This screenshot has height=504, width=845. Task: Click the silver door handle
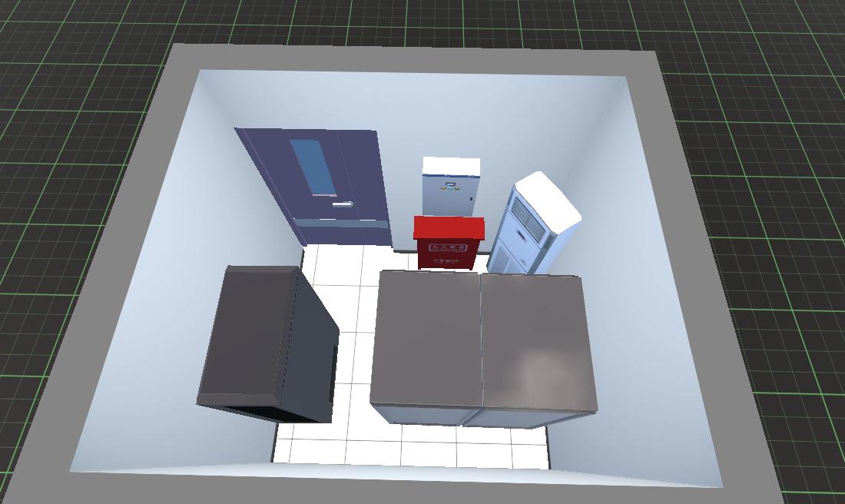click(343, 204)
